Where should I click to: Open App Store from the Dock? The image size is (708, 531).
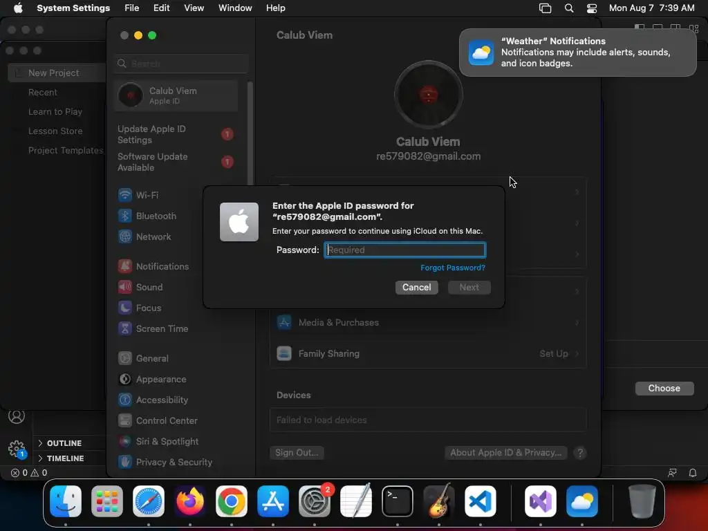pos(273,501)
